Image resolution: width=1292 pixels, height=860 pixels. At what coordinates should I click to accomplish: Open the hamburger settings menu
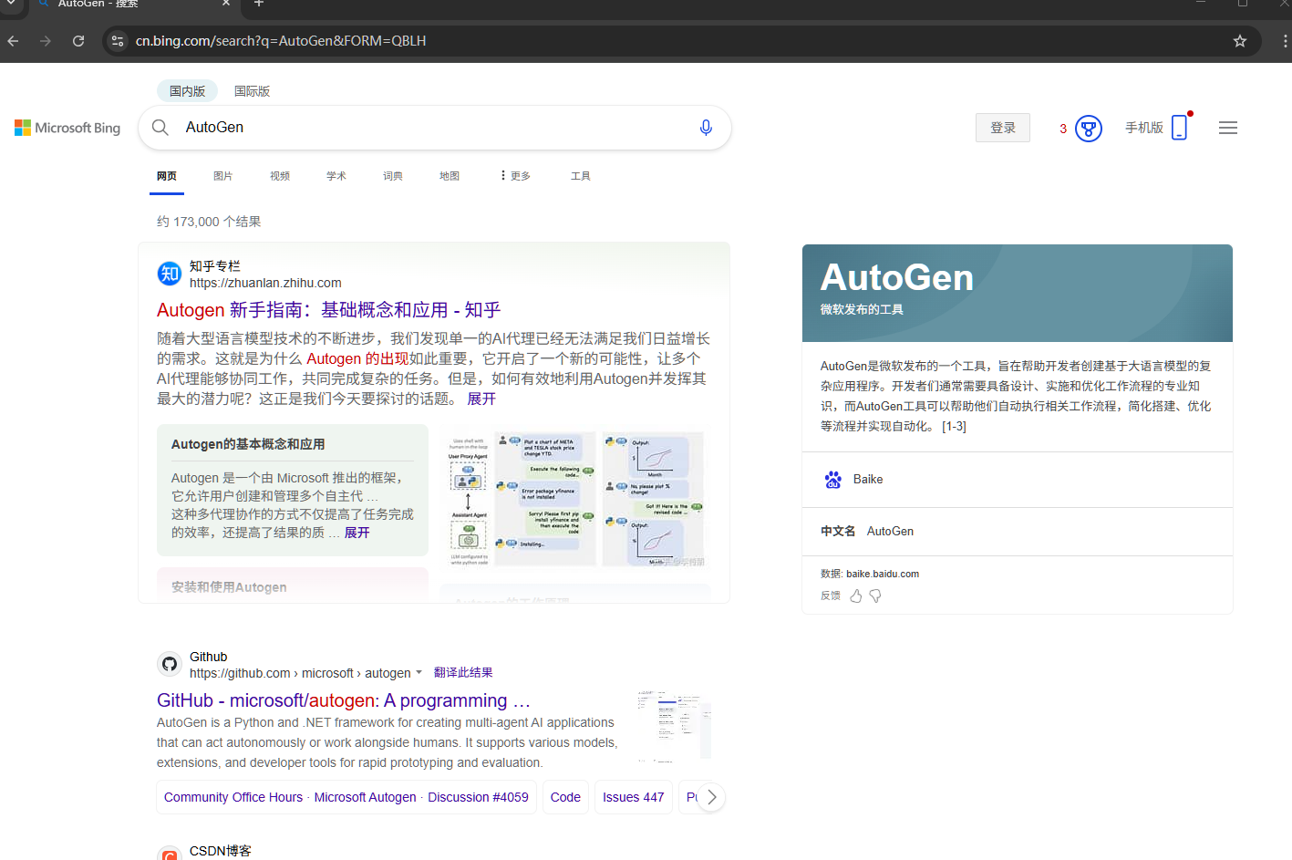coord(1228,128)
